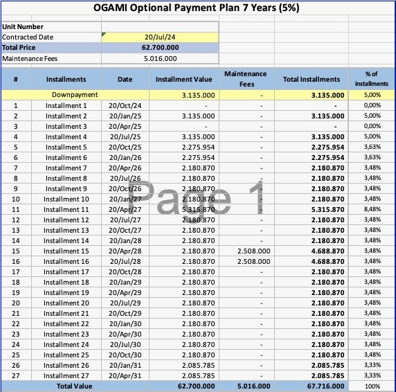Select the Installment 1 cell

pyautogui.click(x=66, y=105)
